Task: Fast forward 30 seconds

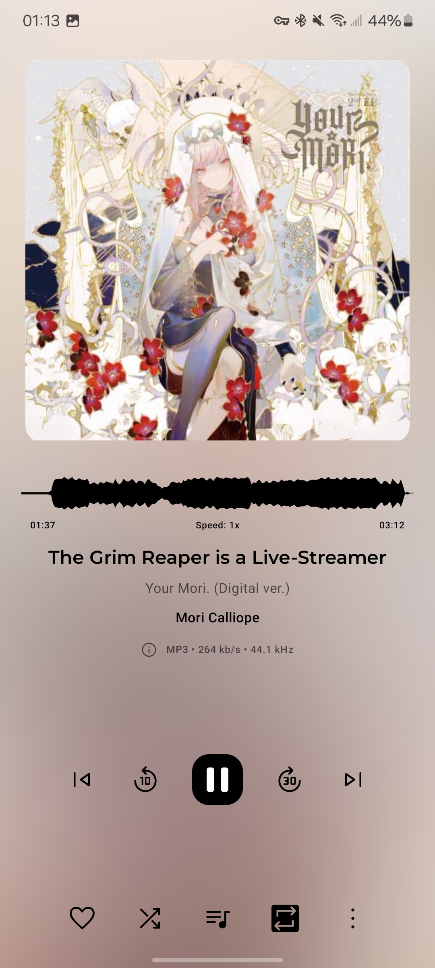Action: point(290,779)
